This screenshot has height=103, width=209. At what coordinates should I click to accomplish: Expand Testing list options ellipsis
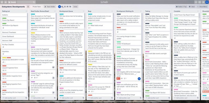(169, 11)
